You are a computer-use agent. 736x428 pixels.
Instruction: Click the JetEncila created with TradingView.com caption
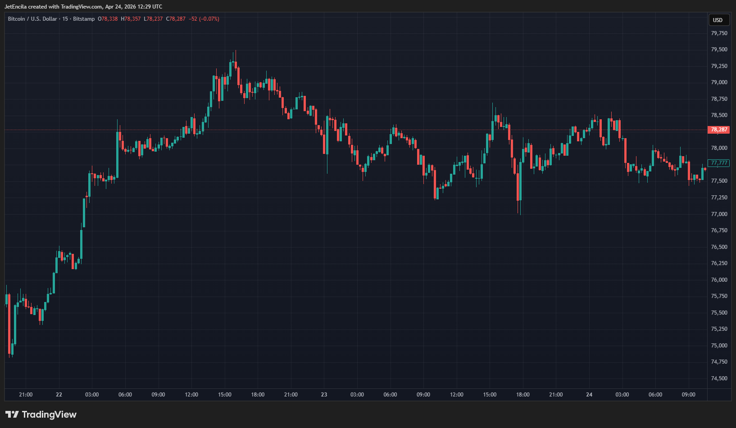click(83, 7)
